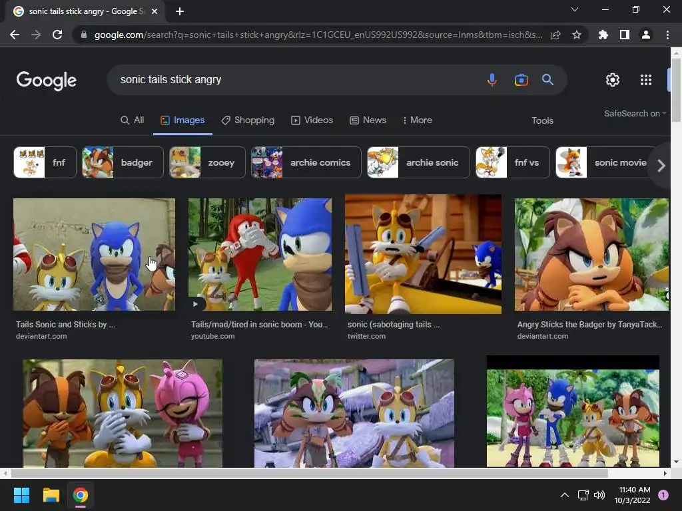Filter results by 'badger' chip
The width and height of the screenshot is (682, 511).
[x=123, y=162]
